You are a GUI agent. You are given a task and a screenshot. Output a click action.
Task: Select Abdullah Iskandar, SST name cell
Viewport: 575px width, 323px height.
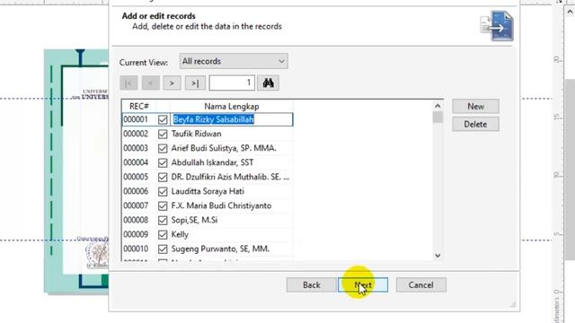pos(232,162)
